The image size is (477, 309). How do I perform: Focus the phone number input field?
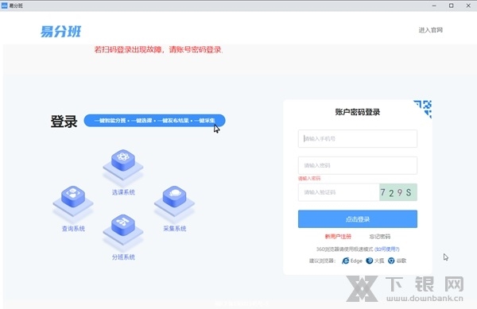(358, 138)
